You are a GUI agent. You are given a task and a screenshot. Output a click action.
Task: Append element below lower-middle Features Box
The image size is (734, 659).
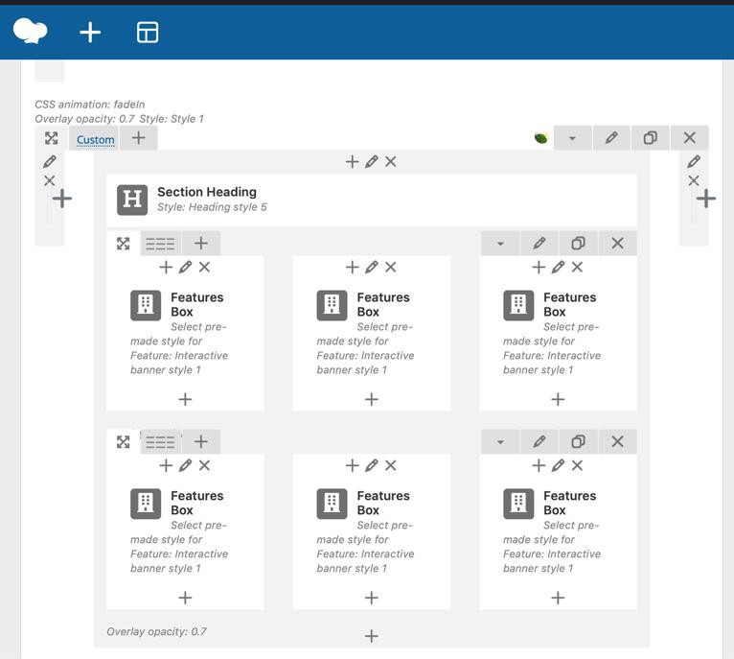click(371, 598)
